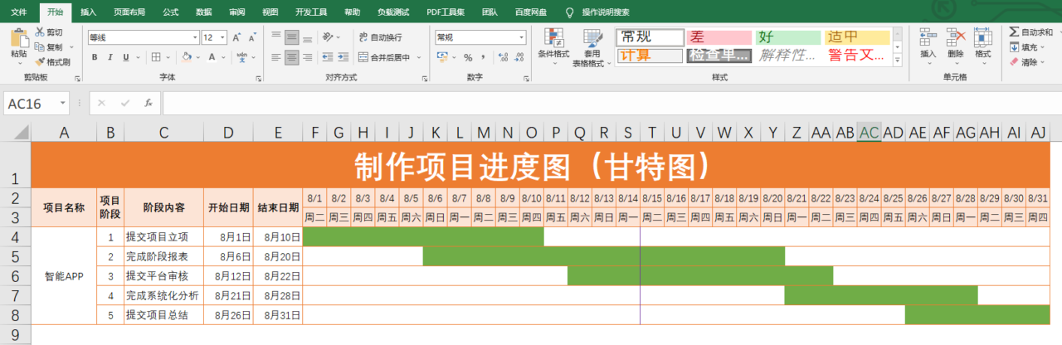
Task: Click the phonetic guide (wén) icon
Action: point(241,57)
